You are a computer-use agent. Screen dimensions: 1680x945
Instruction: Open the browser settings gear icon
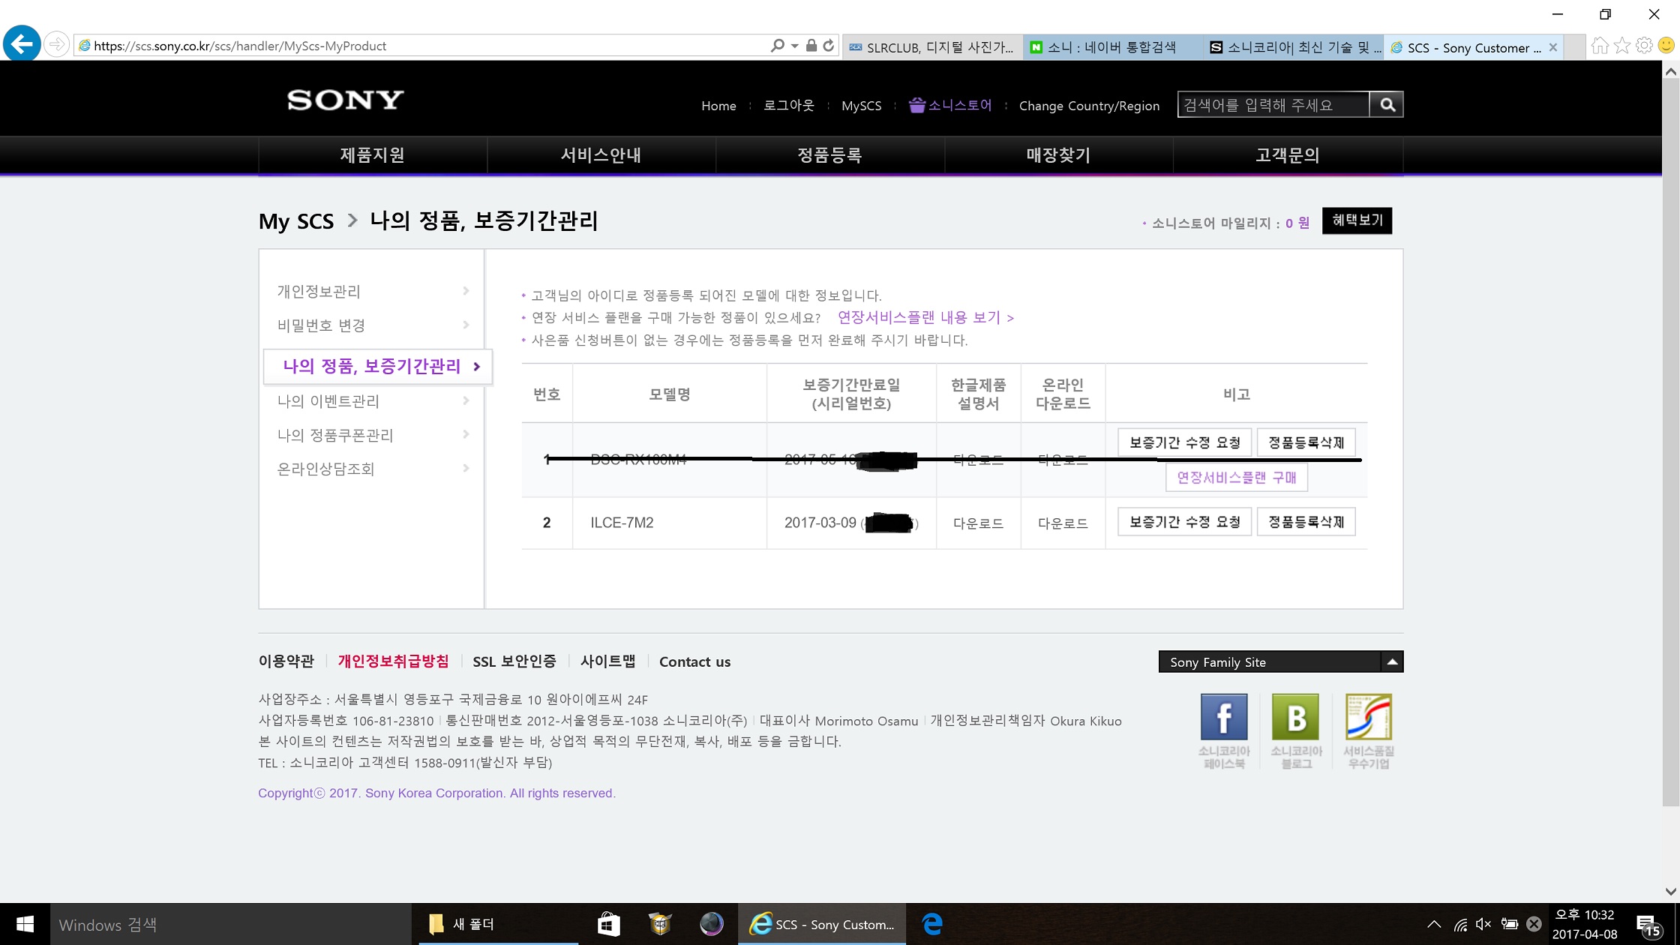(x=1644, y=46)
